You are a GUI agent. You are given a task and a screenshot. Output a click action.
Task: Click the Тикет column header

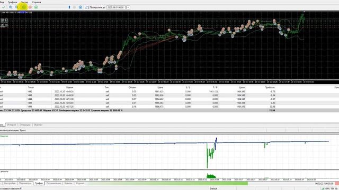point(31,88)
